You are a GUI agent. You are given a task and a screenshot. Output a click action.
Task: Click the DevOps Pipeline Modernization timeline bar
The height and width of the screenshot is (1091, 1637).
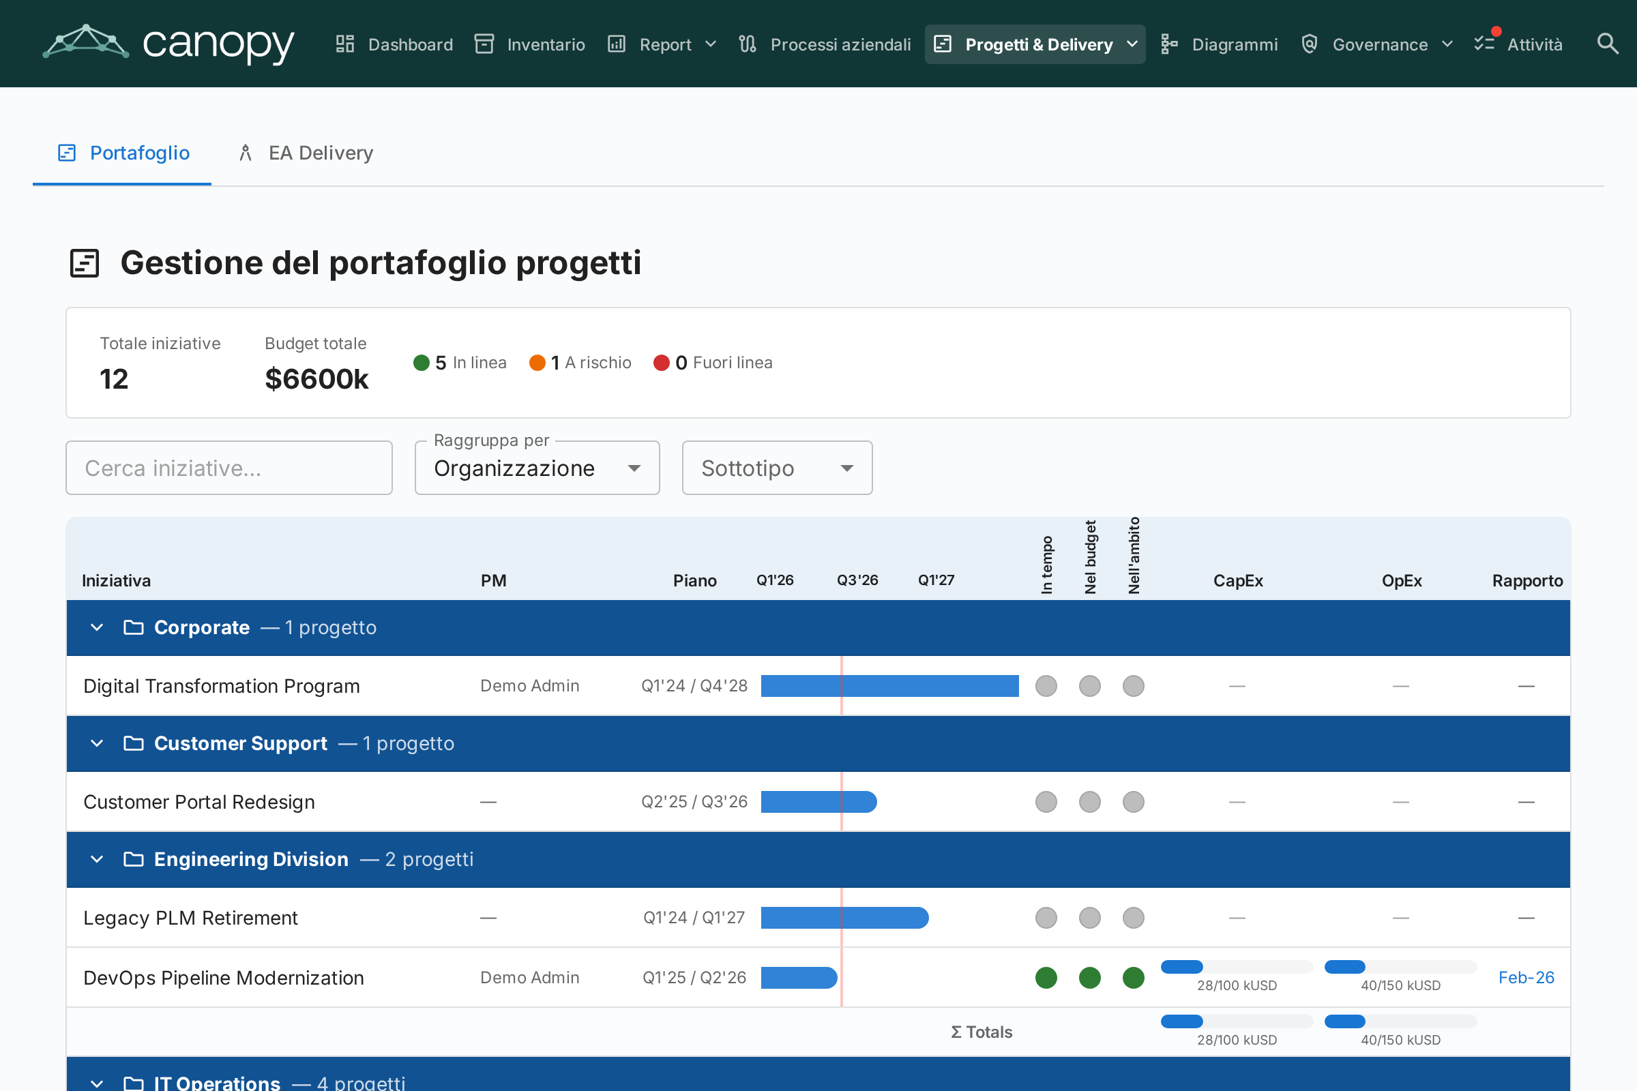(x=799, y=978)
